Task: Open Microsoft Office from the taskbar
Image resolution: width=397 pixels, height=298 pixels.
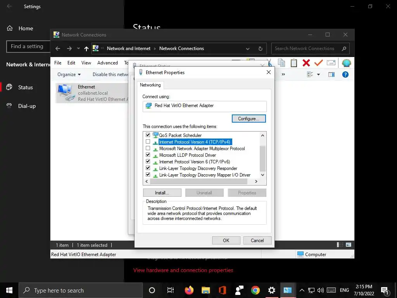Action: 222,290
